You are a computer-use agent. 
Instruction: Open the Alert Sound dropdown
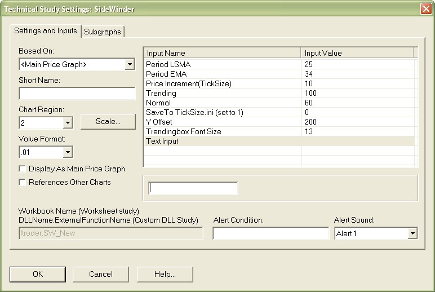click(x=412, y=233)
